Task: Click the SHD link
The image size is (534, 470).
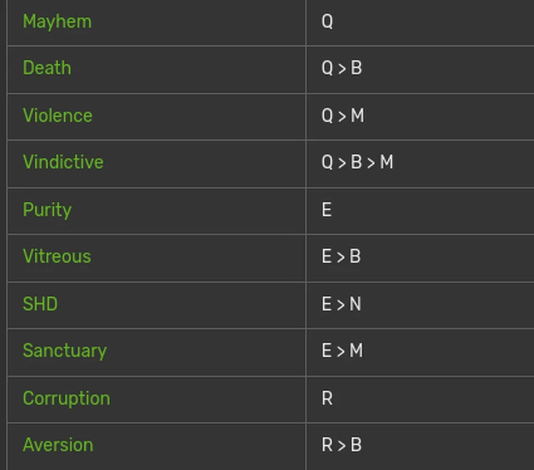Action: tap(40, 304)
